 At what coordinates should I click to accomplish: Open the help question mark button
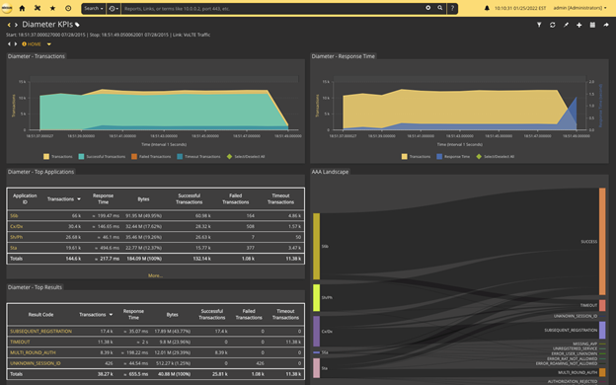(452, 8)
